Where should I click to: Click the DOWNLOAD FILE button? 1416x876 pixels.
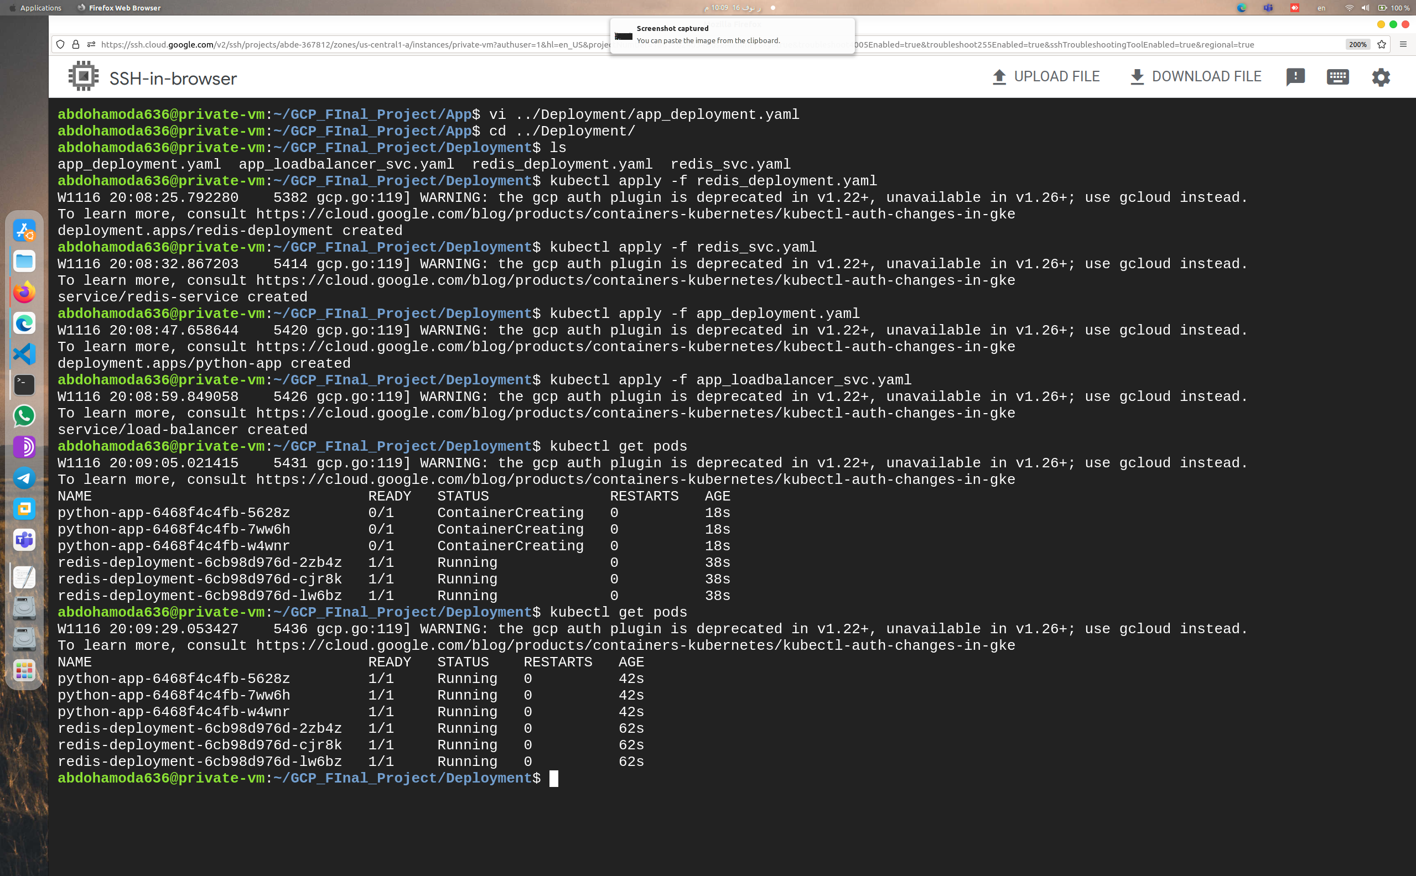pos(1196,76)
